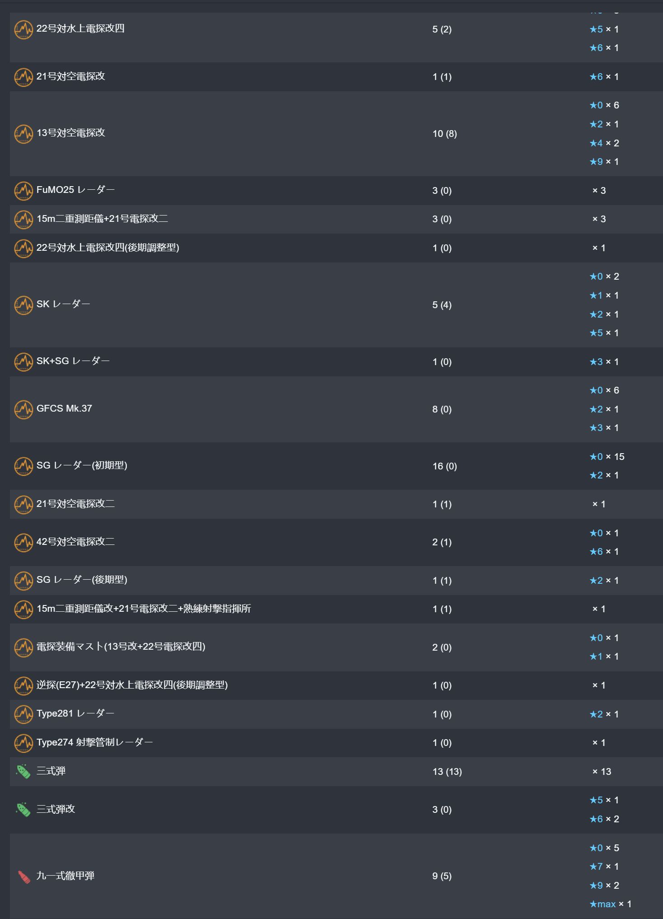Click the 16 (0) count for SG レーダー(初期型)
The height and width of the screenshot is (919, 663).
click(445, 466)
